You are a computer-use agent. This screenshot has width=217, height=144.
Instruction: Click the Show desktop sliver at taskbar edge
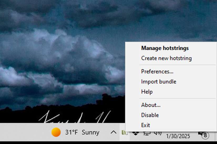pos(216,136)
